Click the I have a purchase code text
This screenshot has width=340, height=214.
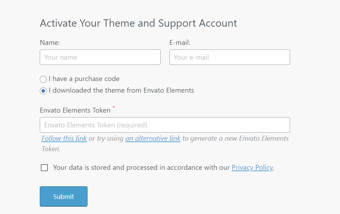pyautogui.click(x=84, y=79)
